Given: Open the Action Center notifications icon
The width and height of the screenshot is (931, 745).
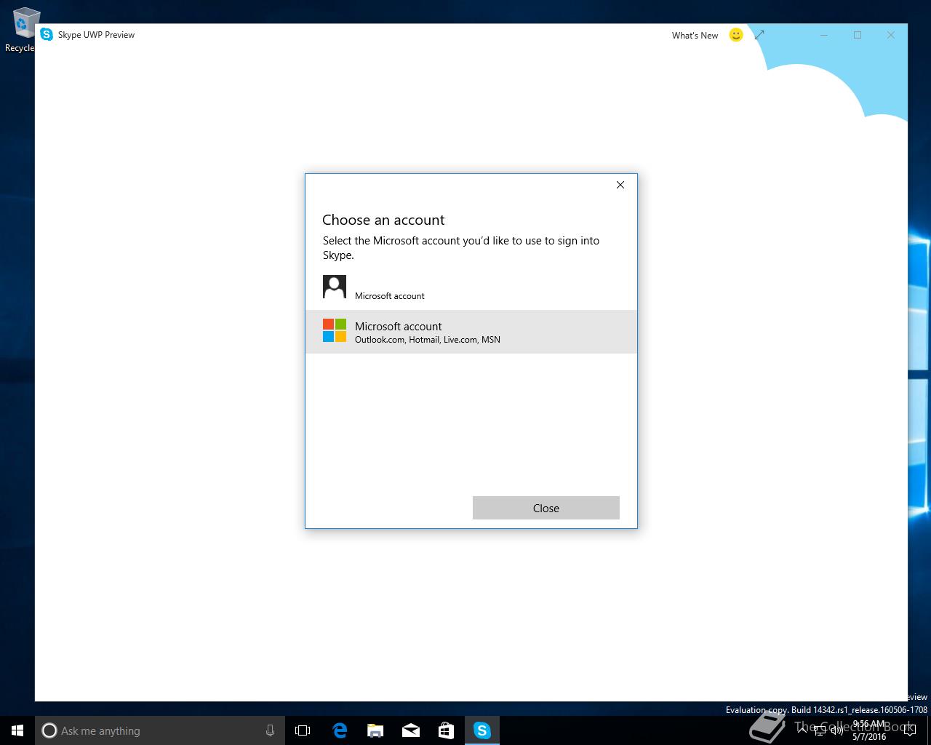Looking at the screenshot, I should click(909, 730).
